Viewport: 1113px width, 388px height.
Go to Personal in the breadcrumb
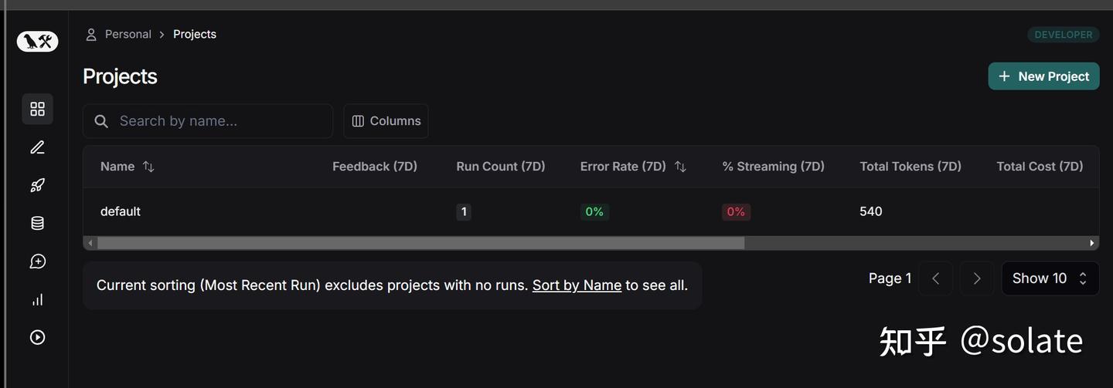click(128, 34)
